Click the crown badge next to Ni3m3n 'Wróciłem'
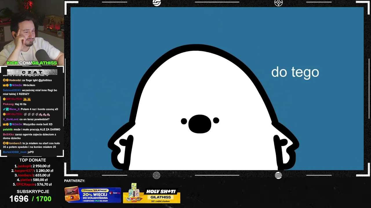The width and height of the screenshot is (371, 208). [4, 85]
